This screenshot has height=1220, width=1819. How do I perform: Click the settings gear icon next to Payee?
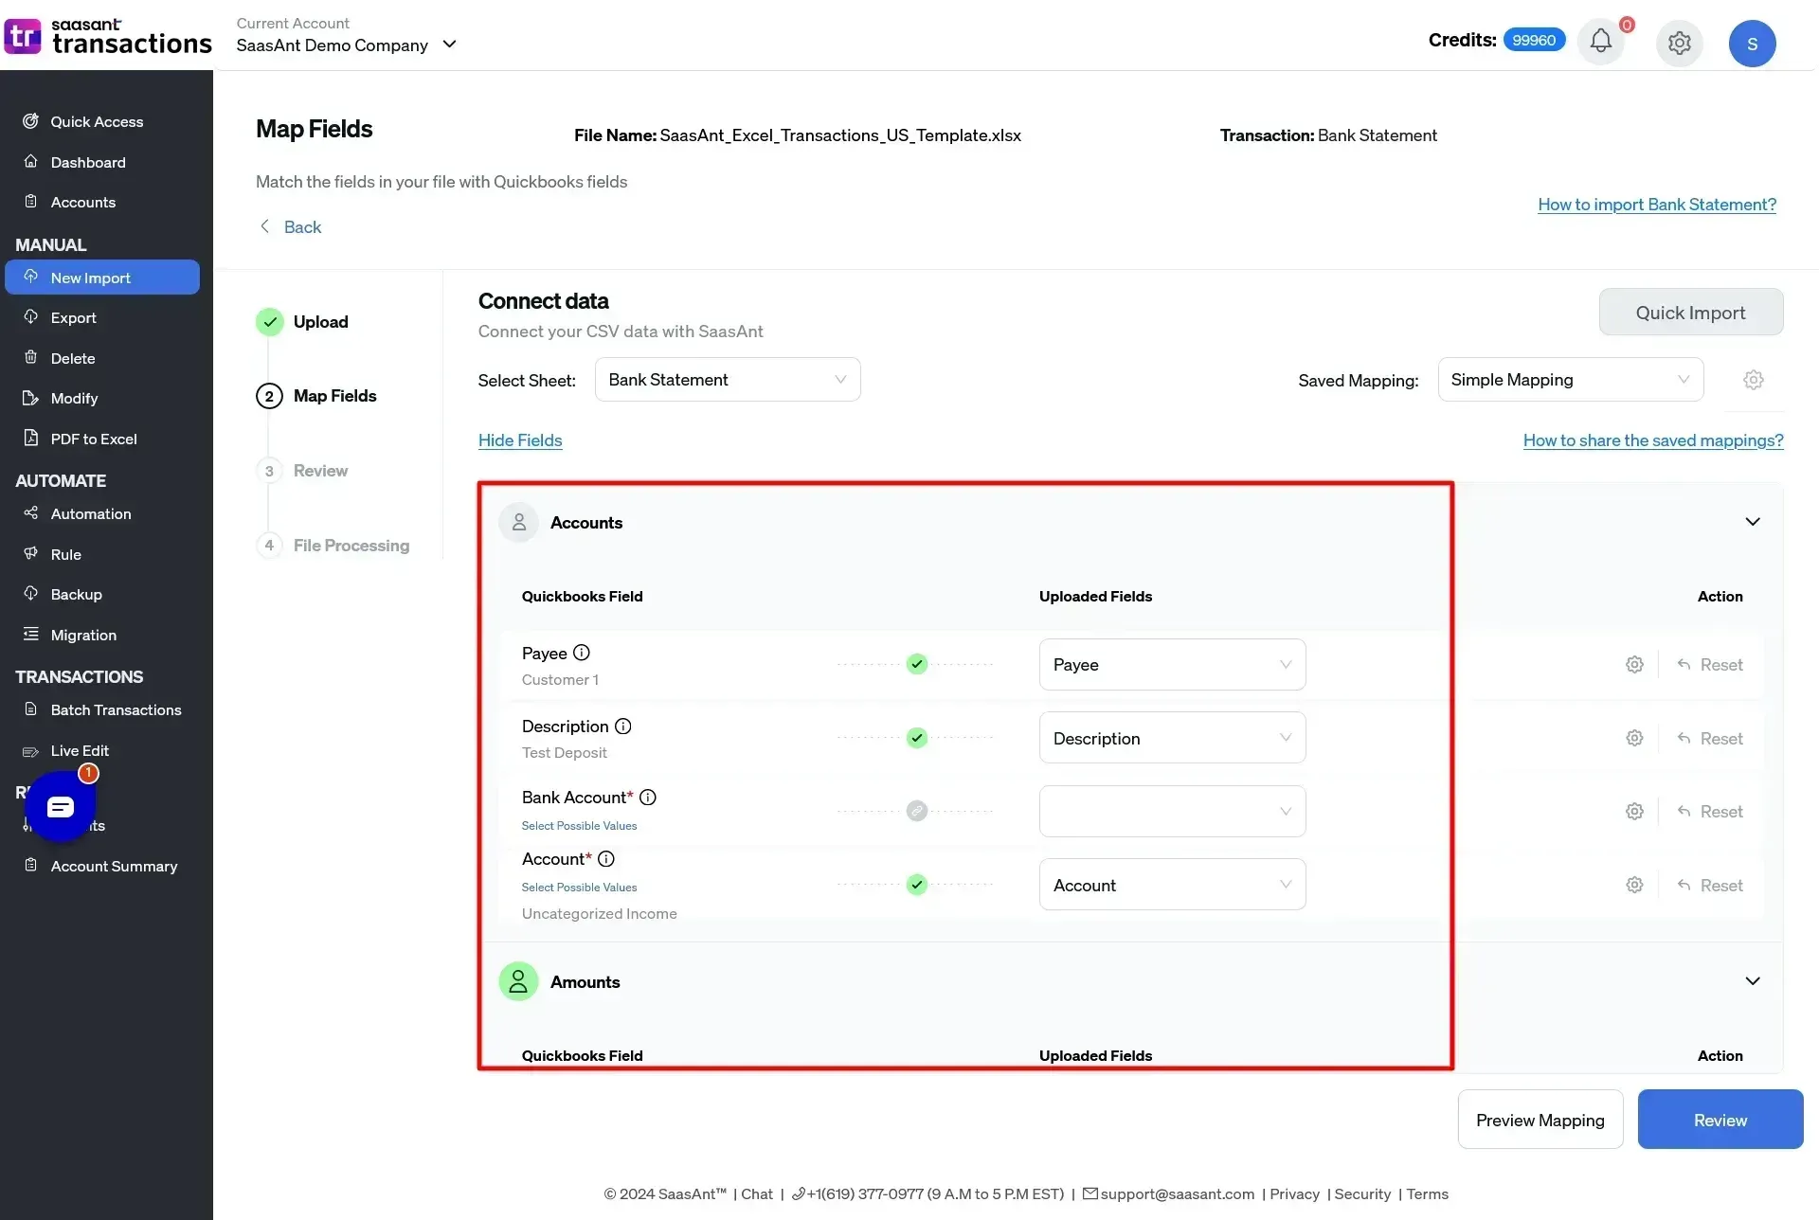click(1632, 665)
